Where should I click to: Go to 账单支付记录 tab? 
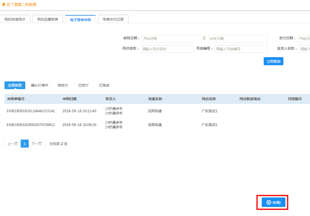(x=113, y=19)
